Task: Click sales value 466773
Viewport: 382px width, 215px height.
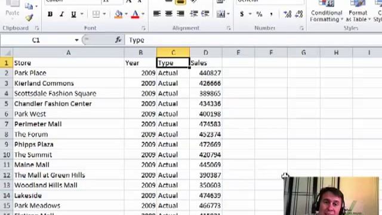Action: point(206,205)
